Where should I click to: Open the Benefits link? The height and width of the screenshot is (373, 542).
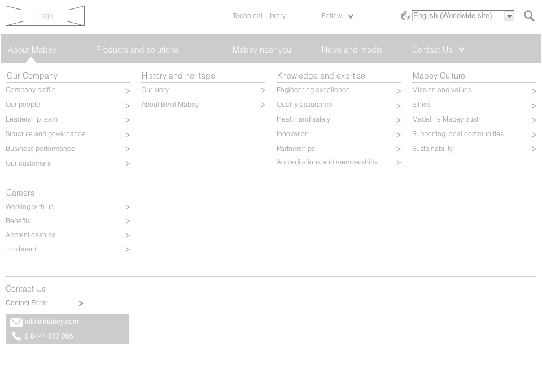(x=18, y=221)
